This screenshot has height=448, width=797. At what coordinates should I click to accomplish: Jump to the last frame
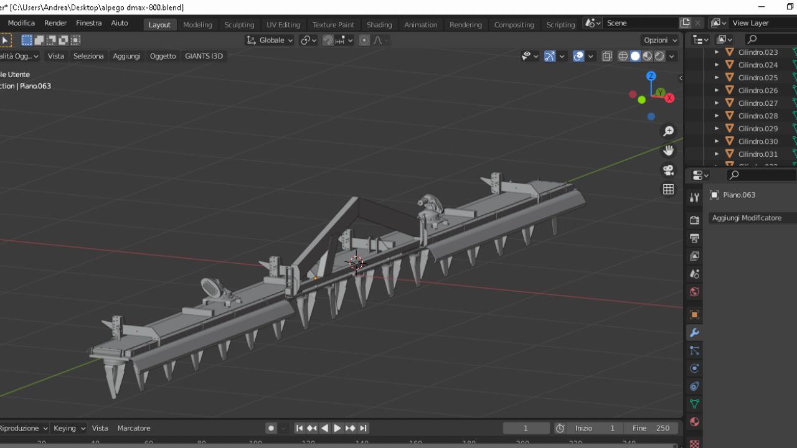pyautogui.click(x=363, y=428)
